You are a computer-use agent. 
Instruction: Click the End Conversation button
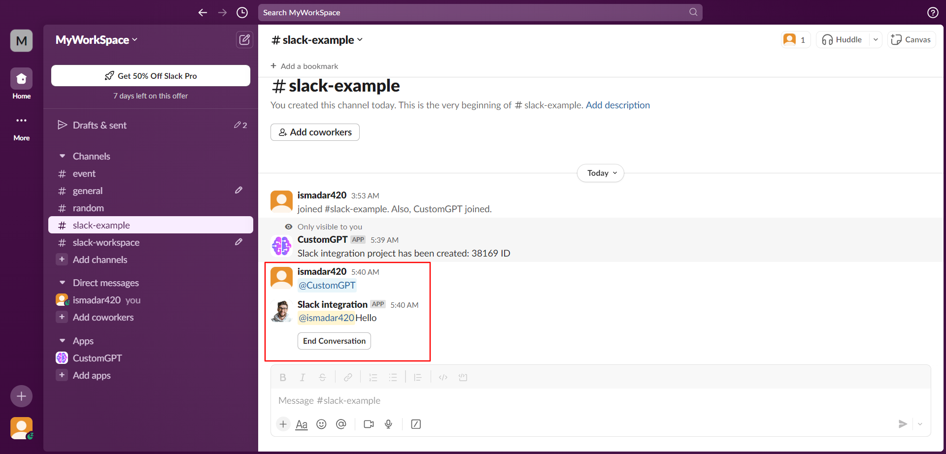(x=334, y=341)
